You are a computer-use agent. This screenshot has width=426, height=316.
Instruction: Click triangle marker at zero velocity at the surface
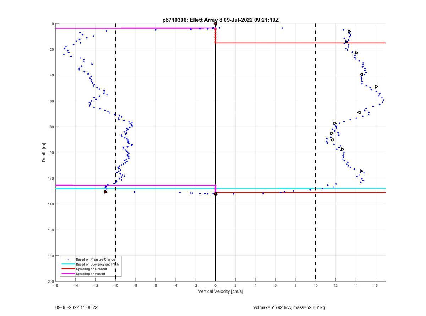point(215,24)
